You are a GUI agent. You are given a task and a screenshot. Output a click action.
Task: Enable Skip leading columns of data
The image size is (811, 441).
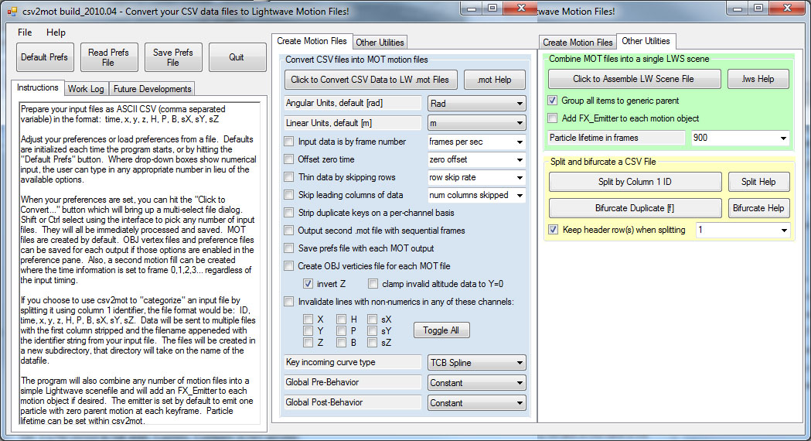289,195
